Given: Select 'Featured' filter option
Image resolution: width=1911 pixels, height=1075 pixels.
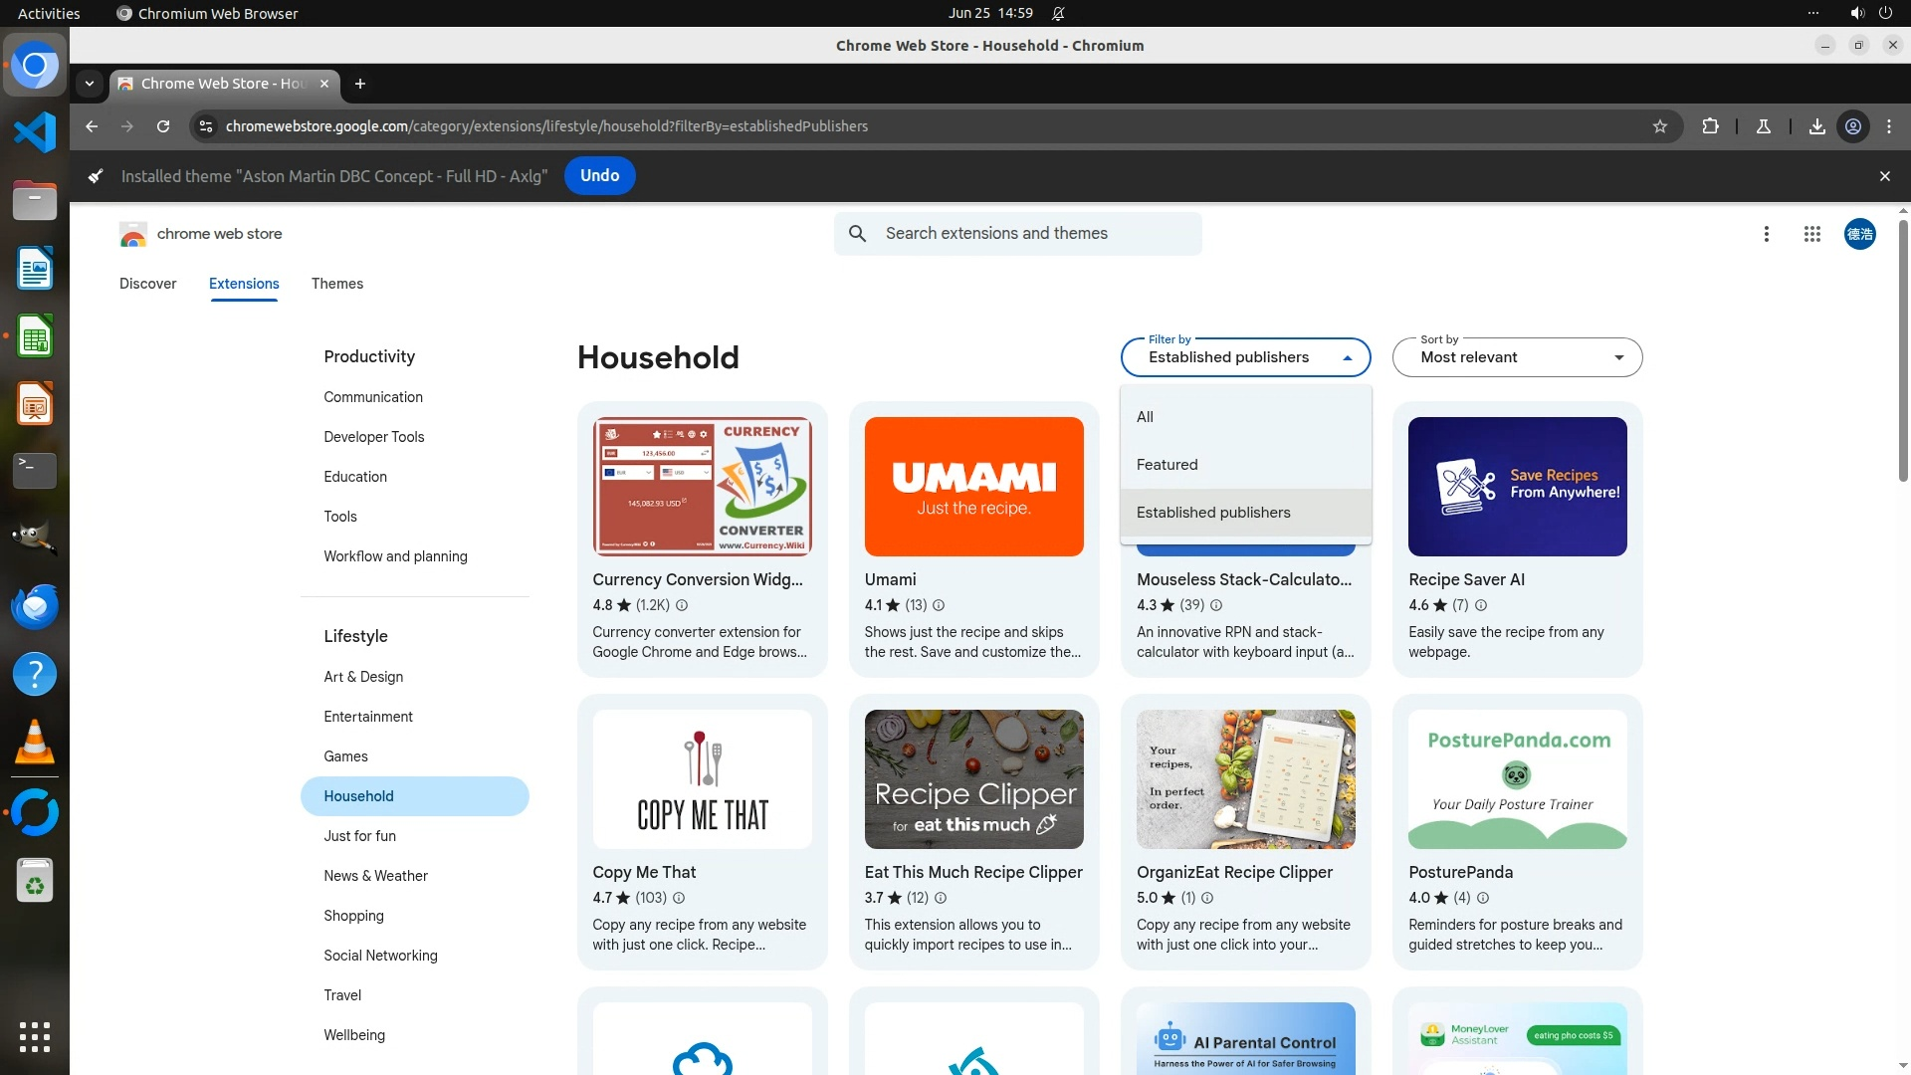Looking at the screenshot, I should tap(1167, 465).
